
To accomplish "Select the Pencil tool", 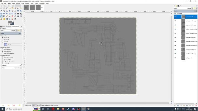I will [x=7, y=16].
